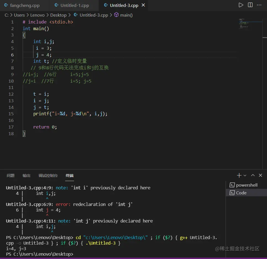Click the 'i = 3;' assignment line
The width and height of the screenshot is (267, 259).
44,48
